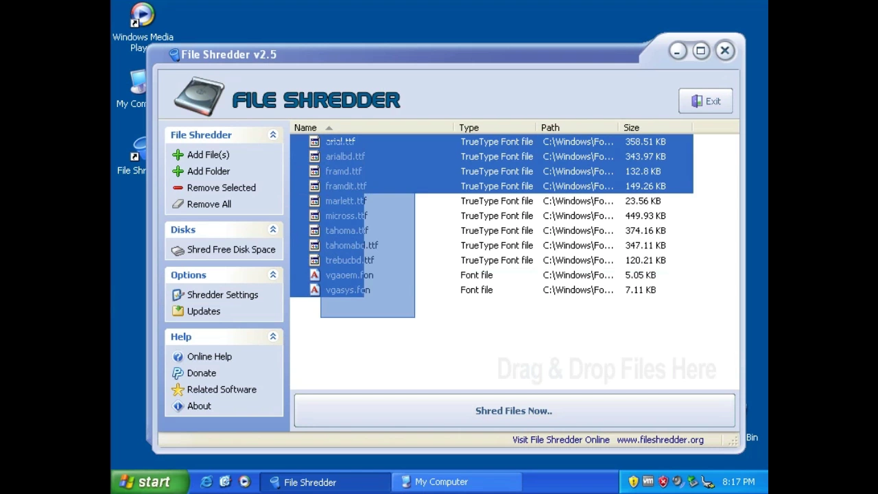878x494 pixels.
Task: Click the 120.21 KB size cell
Action: 645,260
